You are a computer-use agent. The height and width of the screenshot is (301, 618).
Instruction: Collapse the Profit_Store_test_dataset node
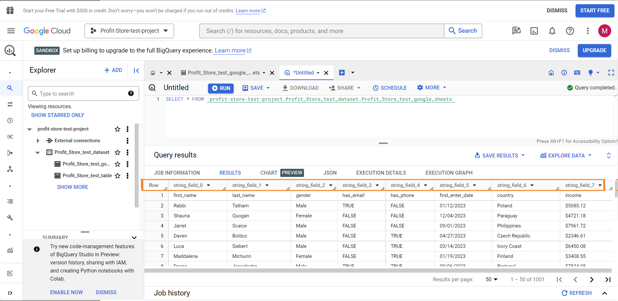[38, 153]
